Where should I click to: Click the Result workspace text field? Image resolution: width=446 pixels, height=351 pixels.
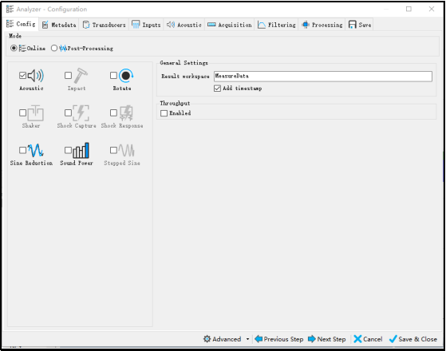[323, 77]
